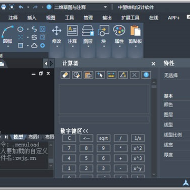
Task: Click the backspace <-- calculator button
Action: 87,138
